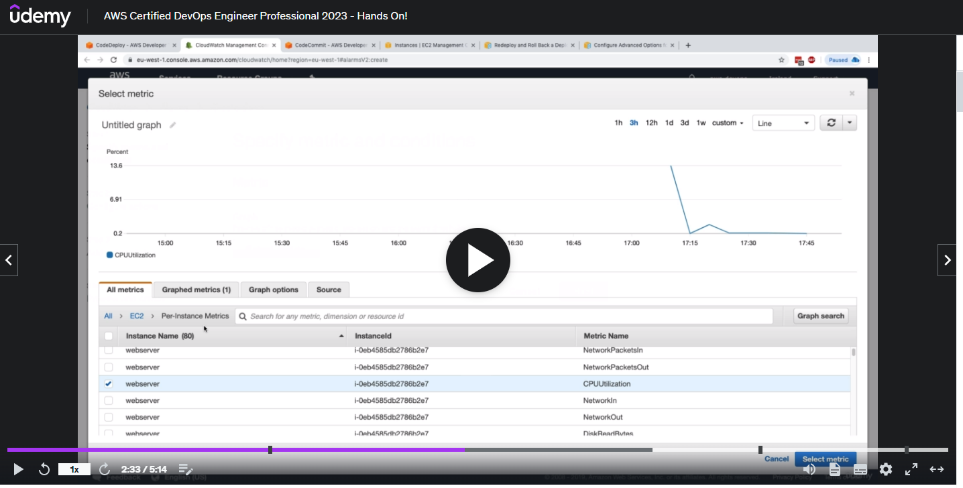Screen dimensions: 963x488
Task: Check the DiskReadBytes row checkbox
Action: pyautogui.click(x=109, y=433)
